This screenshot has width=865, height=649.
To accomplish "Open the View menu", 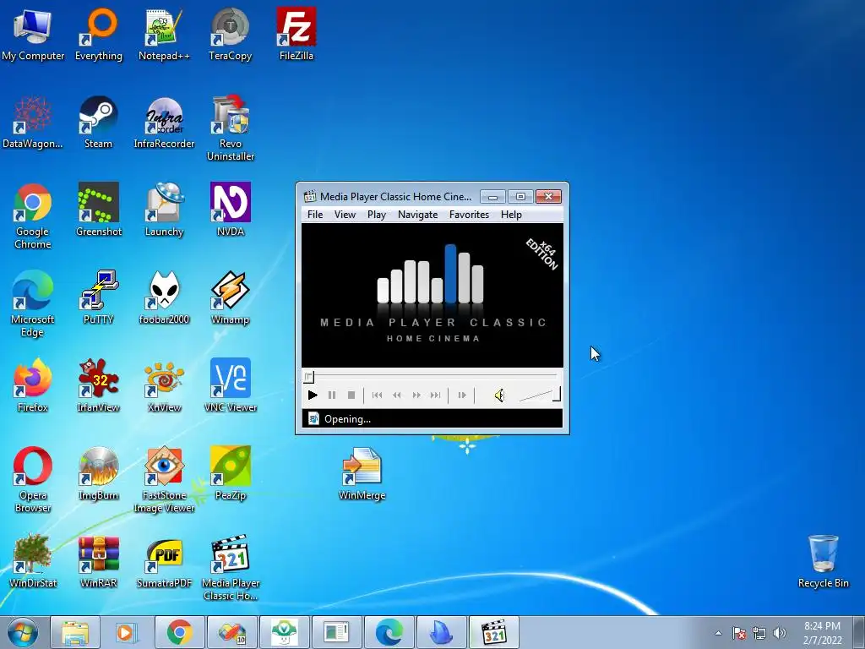I will (x=345, y=215).
